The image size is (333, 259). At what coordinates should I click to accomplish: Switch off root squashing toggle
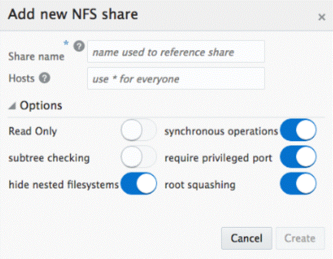(298, 184)
